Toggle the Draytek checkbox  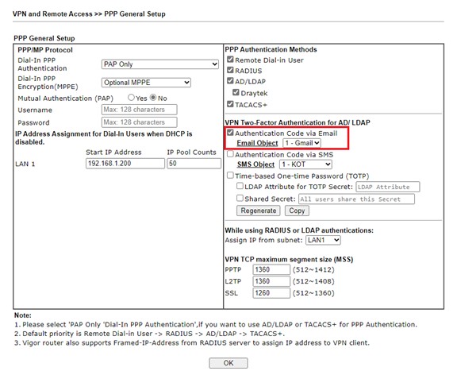236,92
